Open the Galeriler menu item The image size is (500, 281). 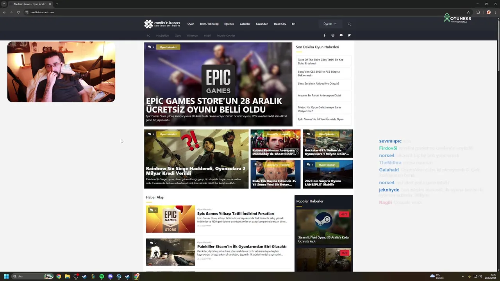click(x=245, y=24)
